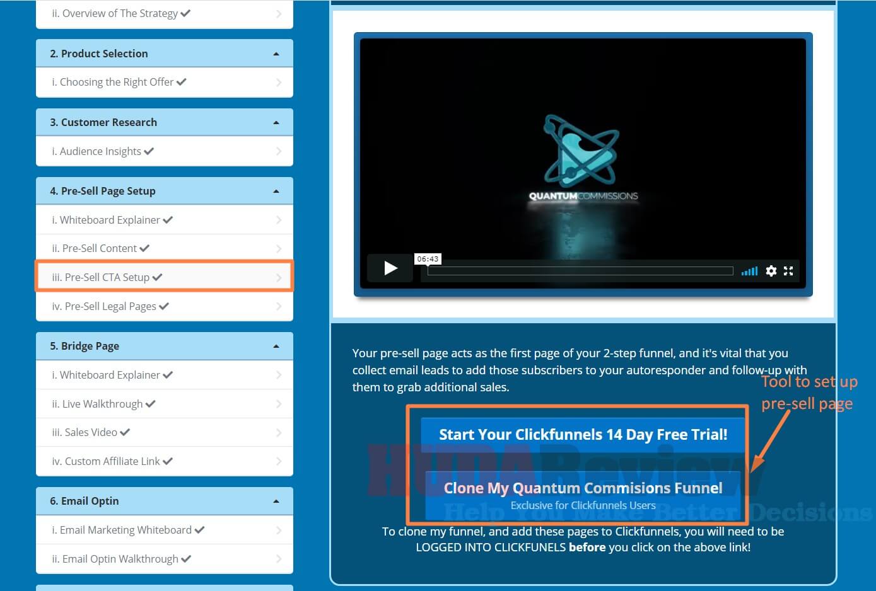876x591 pixels.
Task: Open the Sales Video lesson
Action: (x=165, y=432)
